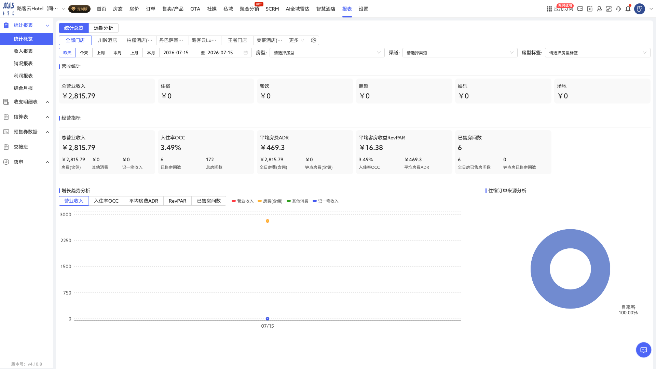Open the 渠道 dropdown
Image resolution: width=656 pixels, height=369 pixels.
[460, 53]
